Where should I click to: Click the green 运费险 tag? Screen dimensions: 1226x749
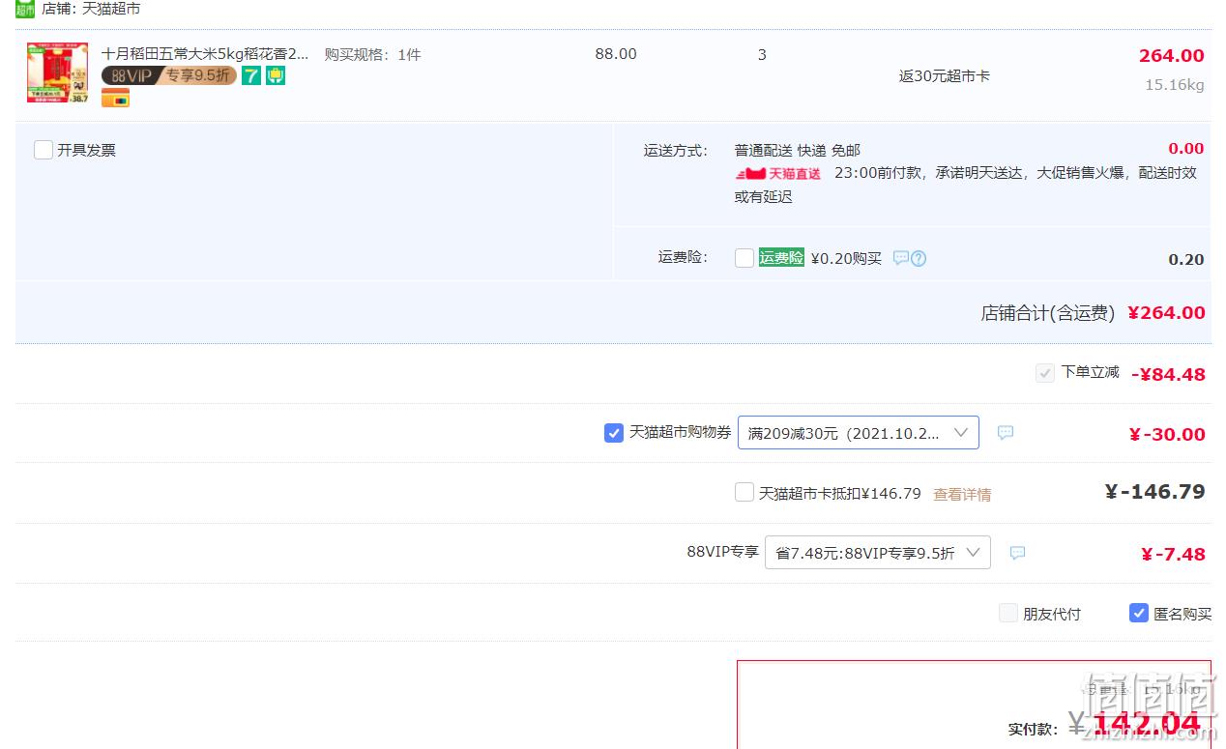coord(781,258)
